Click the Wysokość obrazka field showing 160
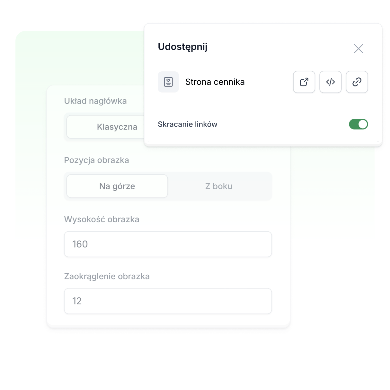This screenshot has height=390, width=390. (168, 244)
